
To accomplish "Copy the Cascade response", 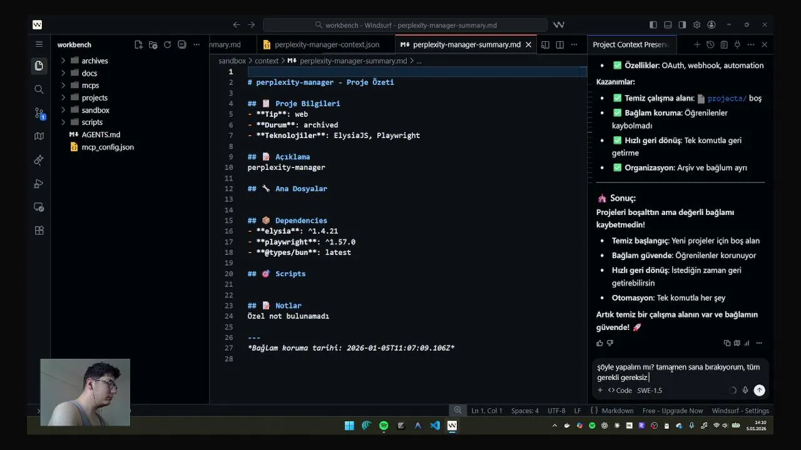I will (727, 343).
